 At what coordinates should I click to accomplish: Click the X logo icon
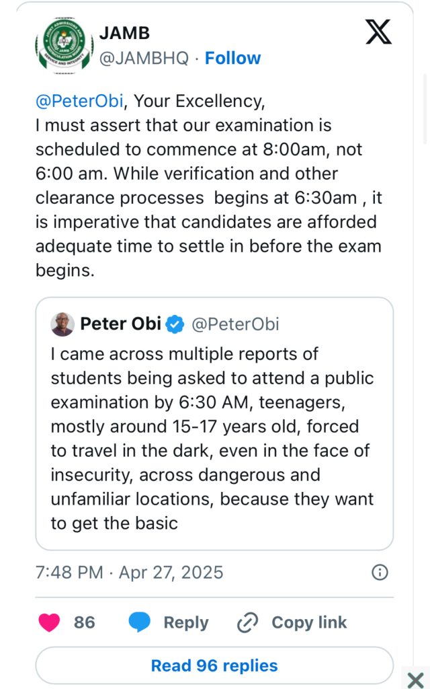click(378, 32)
